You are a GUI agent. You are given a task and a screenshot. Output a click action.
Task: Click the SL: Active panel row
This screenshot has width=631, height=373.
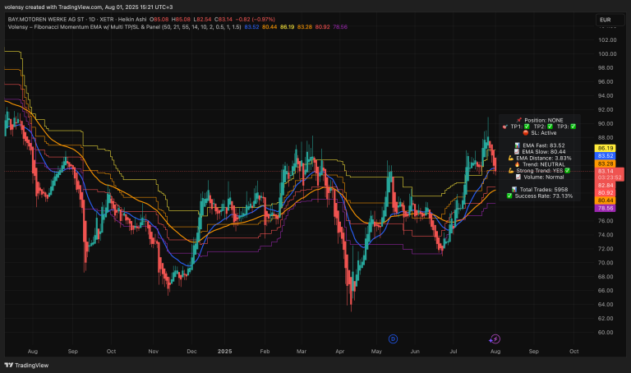click(540, 133)
